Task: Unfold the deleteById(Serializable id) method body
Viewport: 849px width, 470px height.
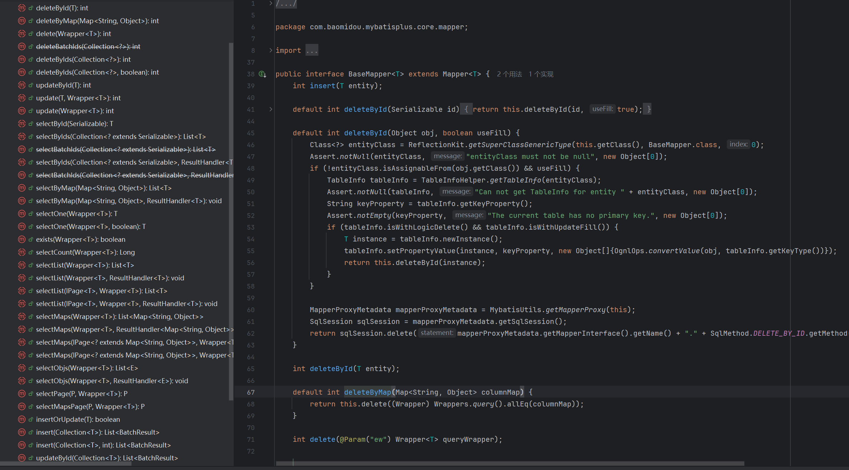Action: [270, 109]
